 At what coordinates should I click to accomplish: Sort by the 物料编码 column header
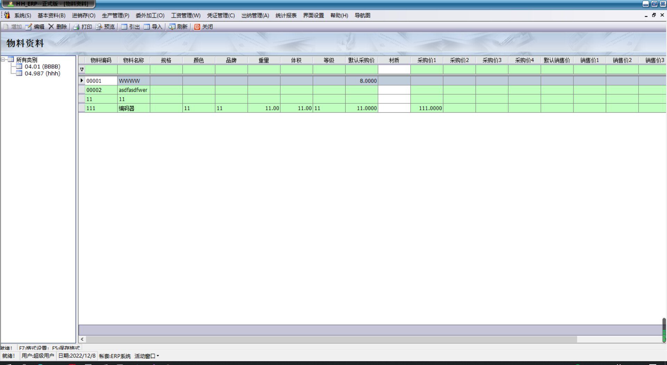tap(101, 60)
